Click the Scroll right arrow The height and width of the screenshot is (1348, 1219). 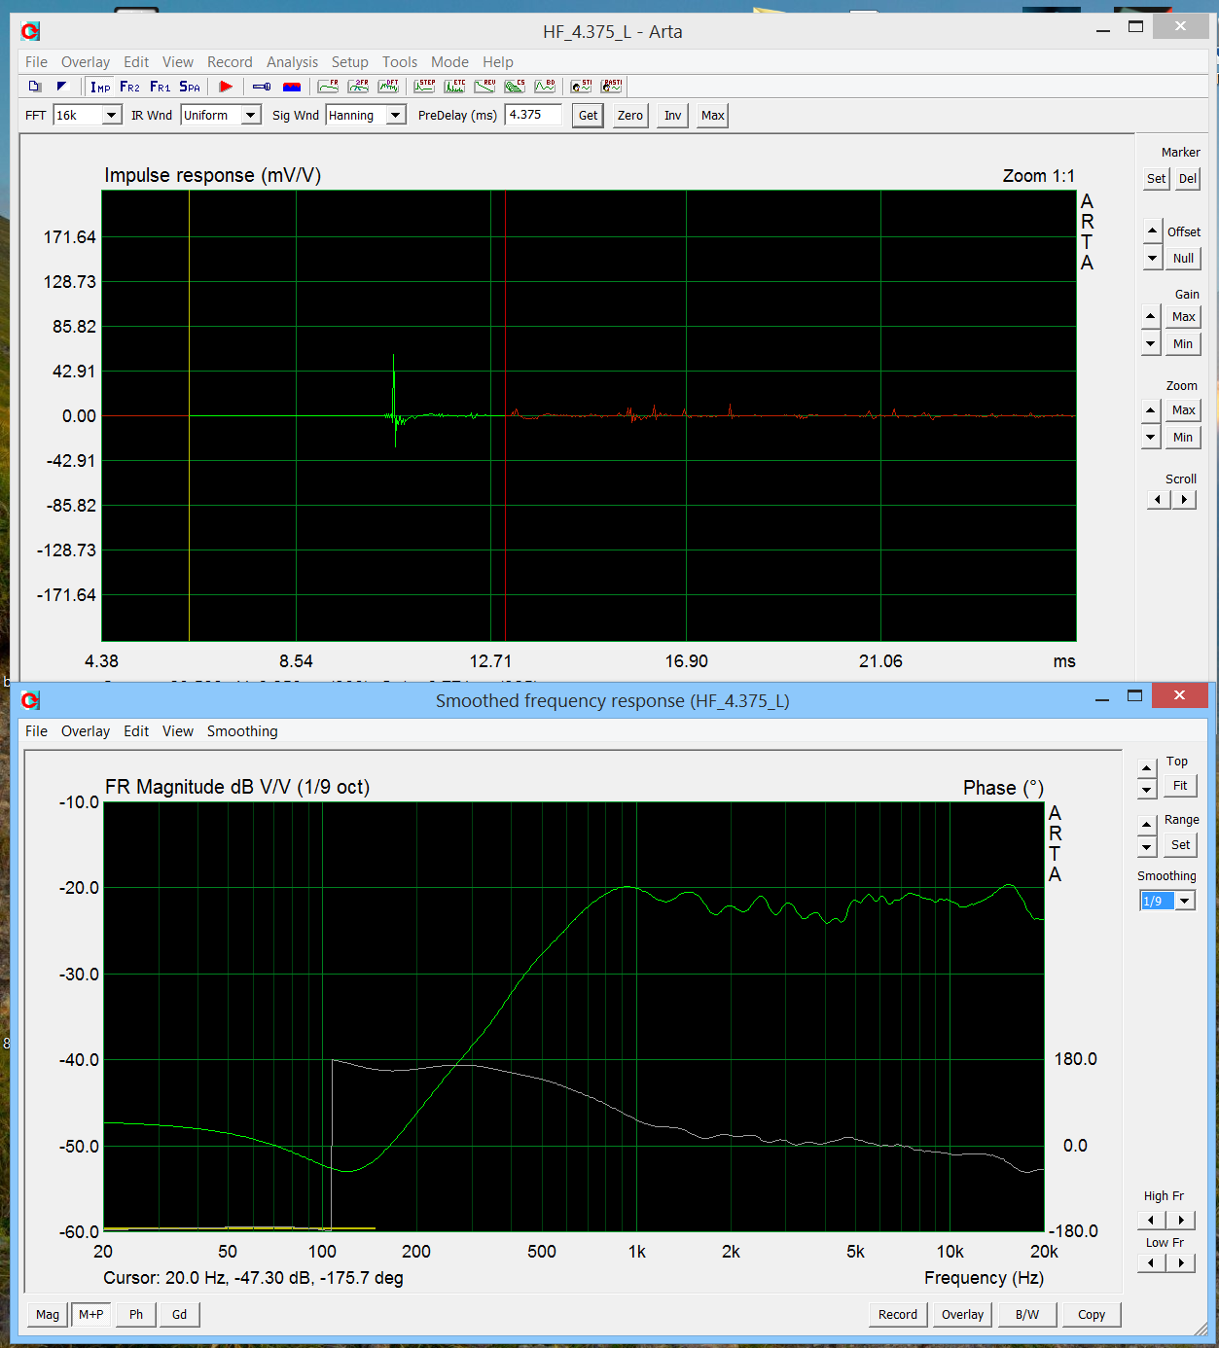(1183, 500)
